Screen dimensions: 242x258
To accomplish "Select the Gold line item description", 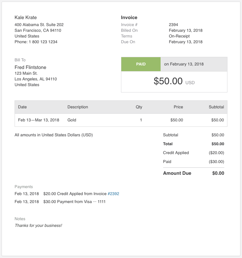I will pos(72,120).
